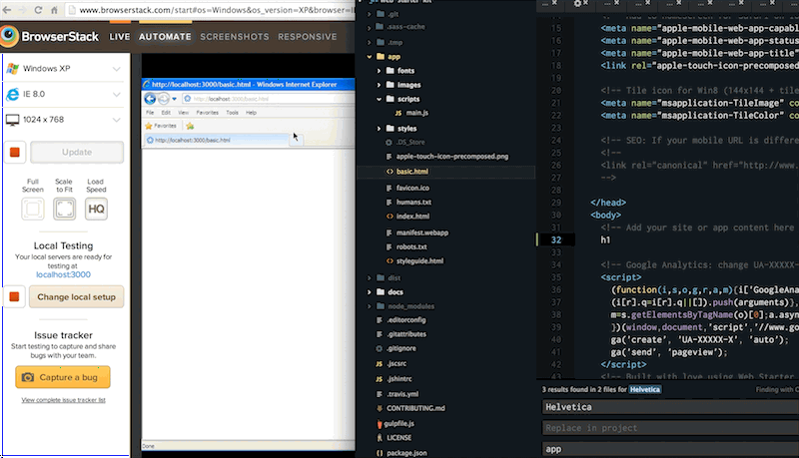This screenshot has width=799, height=458.
Task: Click the BrowserStack logo
Action: 50,36
